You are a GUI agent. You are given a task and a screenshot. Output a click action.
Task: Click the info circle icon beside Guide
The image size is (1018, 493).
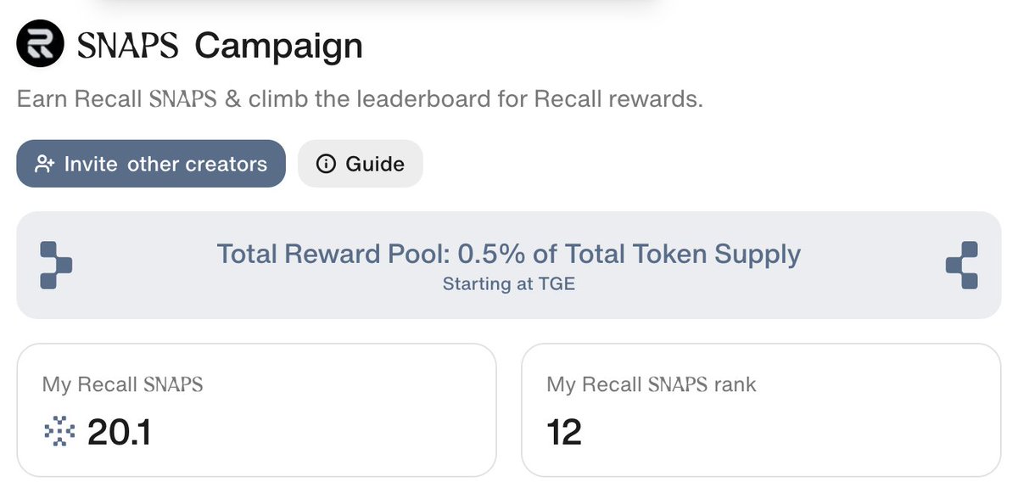coord(326,164)
